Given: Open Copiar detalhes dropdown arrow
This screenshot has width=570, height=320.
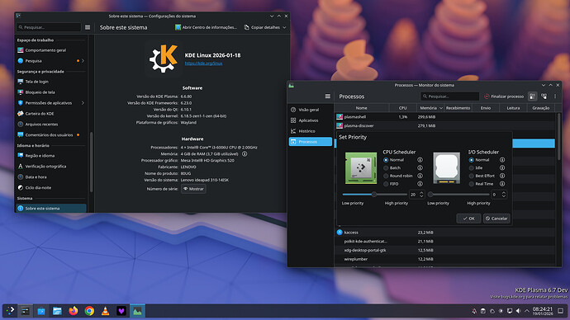Looking at the screenshot, I should pos(284,27).
